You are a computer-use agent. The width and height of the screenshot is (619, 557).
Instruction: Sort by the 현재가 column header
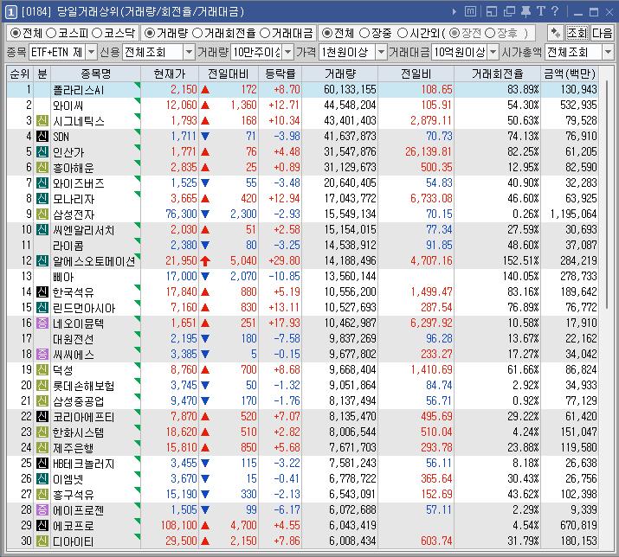170,74
